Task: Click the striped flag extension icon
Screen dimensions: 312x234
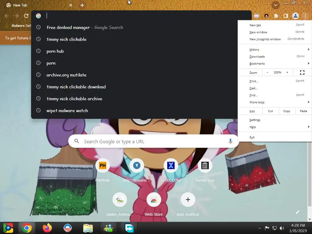Action: click(x=257, y=16)
